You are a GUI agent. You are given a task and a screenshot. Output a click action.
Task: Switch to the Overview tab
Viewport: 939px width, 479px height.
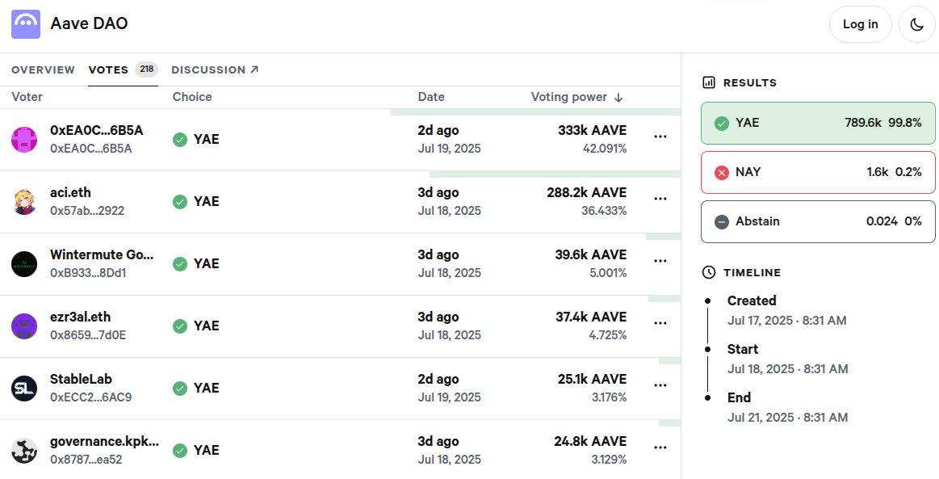43,70
